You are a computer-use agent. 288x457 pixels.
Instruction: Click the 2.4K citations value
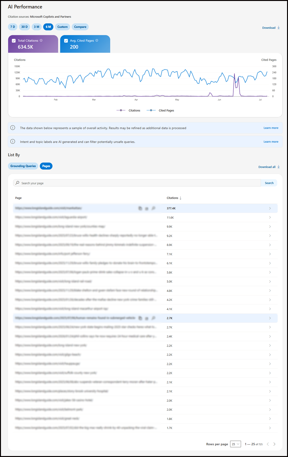tap(169, 336)
